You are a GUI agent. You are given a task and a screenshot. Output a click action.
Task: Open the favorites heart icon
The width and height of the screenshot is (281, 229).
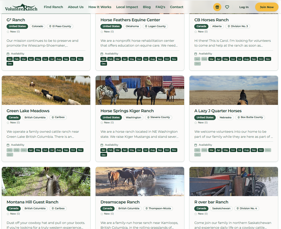[227, 7]
